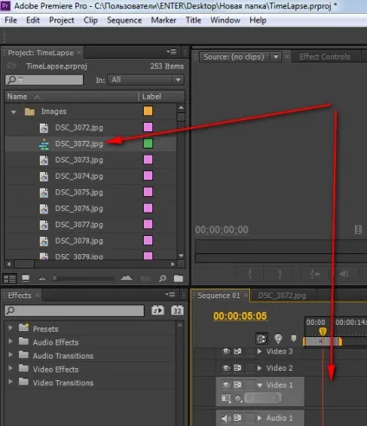This screenshot has width=367, height=426.
Task: Collapse the Images bin folder
Action: click(13, 112)
